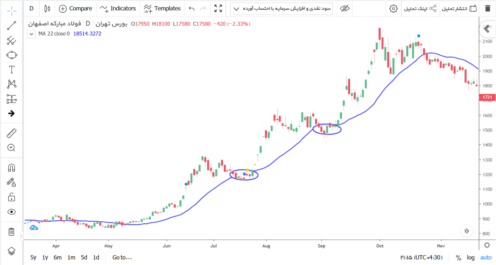Select the MA 22 close indicator label
The width and height of the screenshot is (496, 265).
54,34
